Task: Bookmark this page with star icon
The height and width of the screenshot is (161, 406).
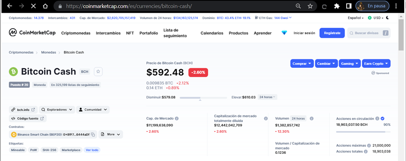Action: 310,6
